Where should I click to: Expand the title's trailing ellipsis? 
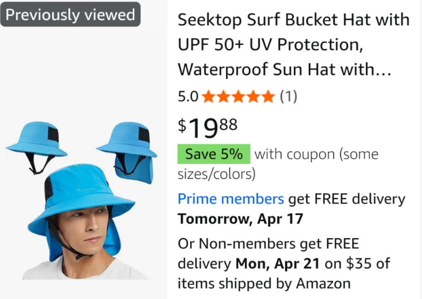point(383,70)
